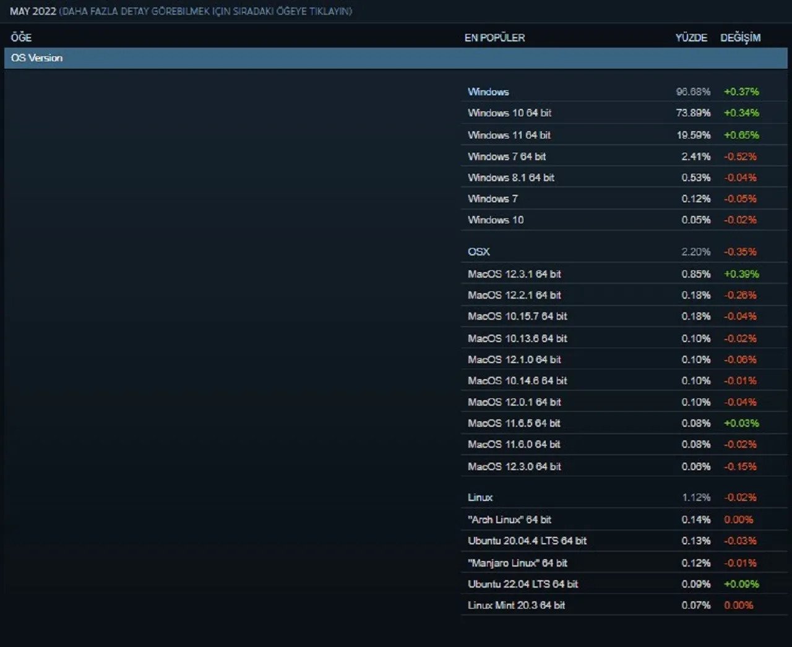Collapse the OS Version category row
792x647 pixels.
395,58
